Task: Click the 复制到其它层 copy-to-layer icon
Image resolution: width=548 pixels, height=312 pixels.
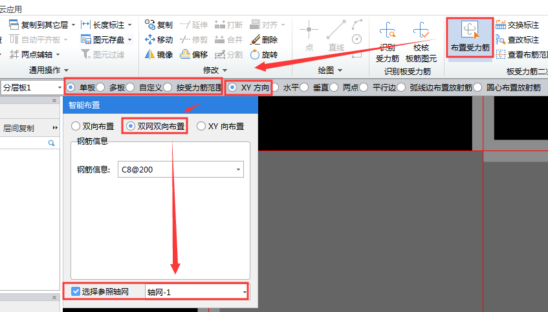Action: (x=14, y=25)
